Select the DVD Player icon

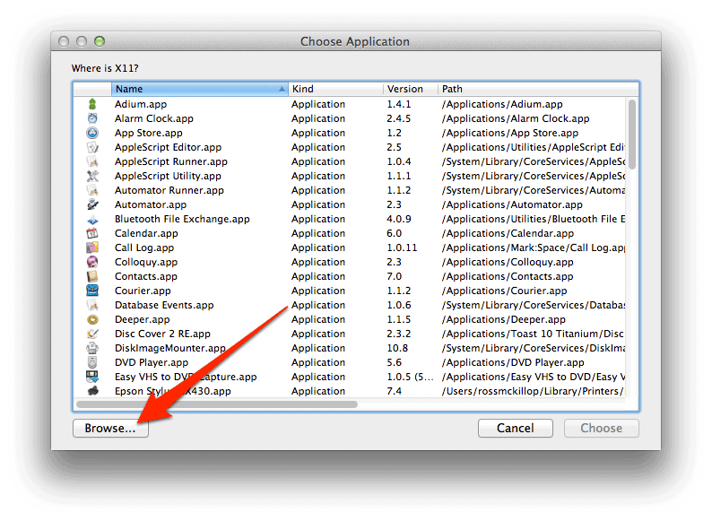point(92,362)
